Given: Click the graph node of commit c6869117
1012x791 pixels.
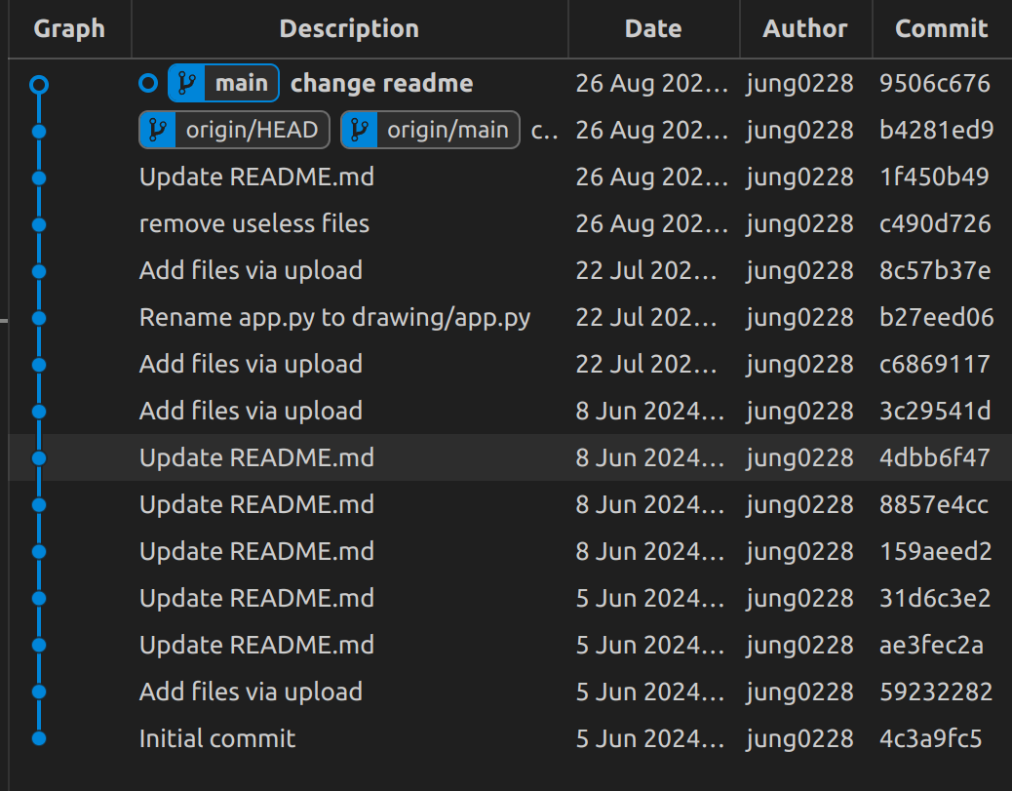Looking at the screenshot, I should click(x=39, y=365).
